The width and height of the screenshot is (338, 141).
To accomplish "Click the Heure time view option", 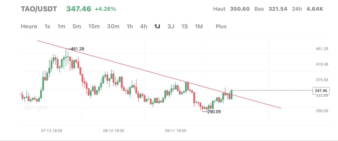I will [29, 26].
